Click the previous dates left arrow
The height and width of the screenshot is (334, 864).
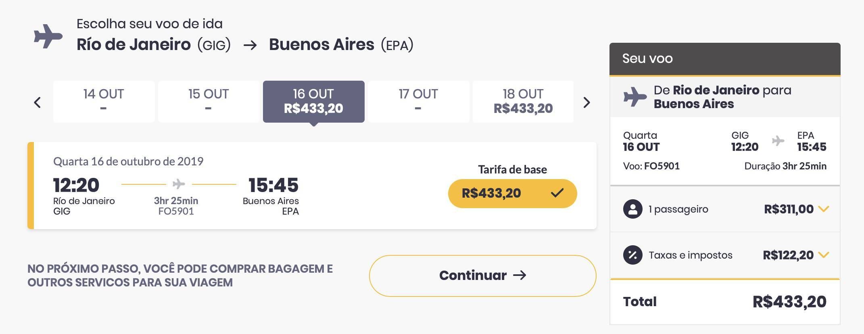[38, 102]
